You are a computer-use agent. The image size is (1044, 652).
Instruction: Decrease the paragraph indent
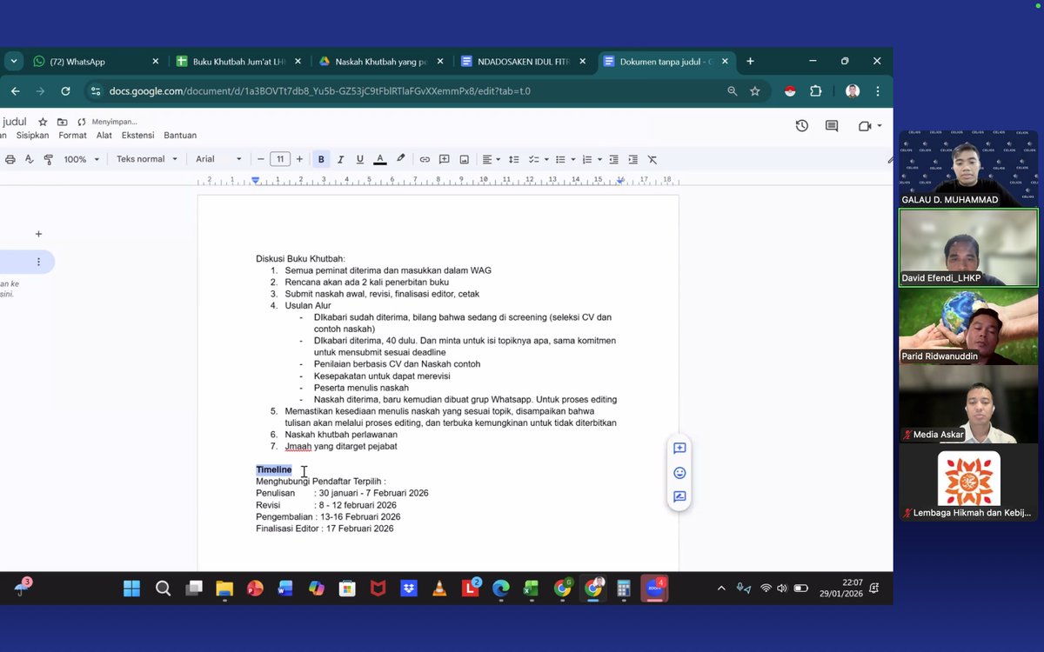[x=613, y=159]
